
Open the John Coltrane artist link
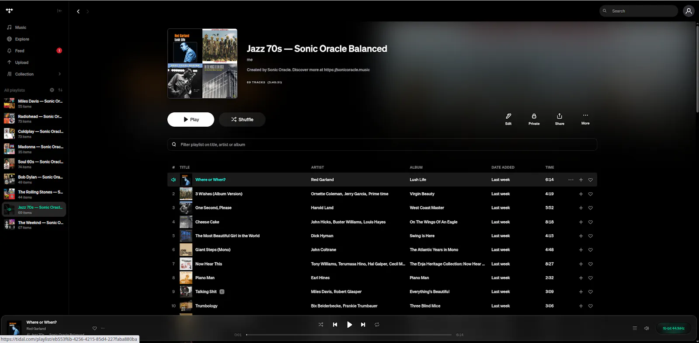pyautogui.click(x=323, y=250)
